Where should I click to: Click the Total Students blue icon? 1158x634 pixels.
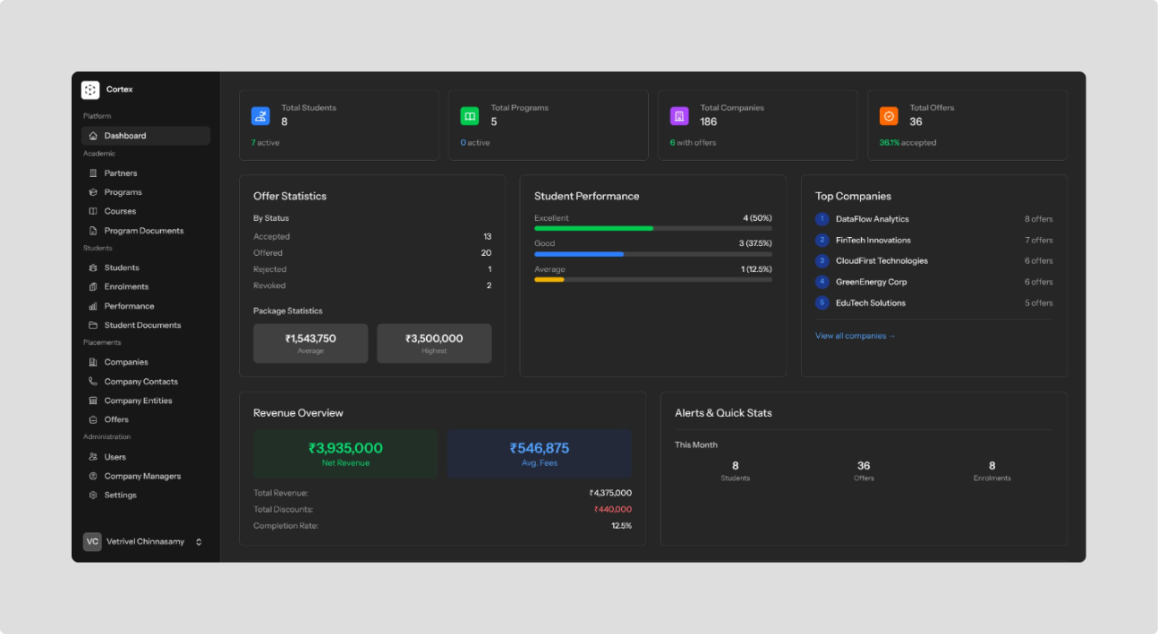[260, 116]
